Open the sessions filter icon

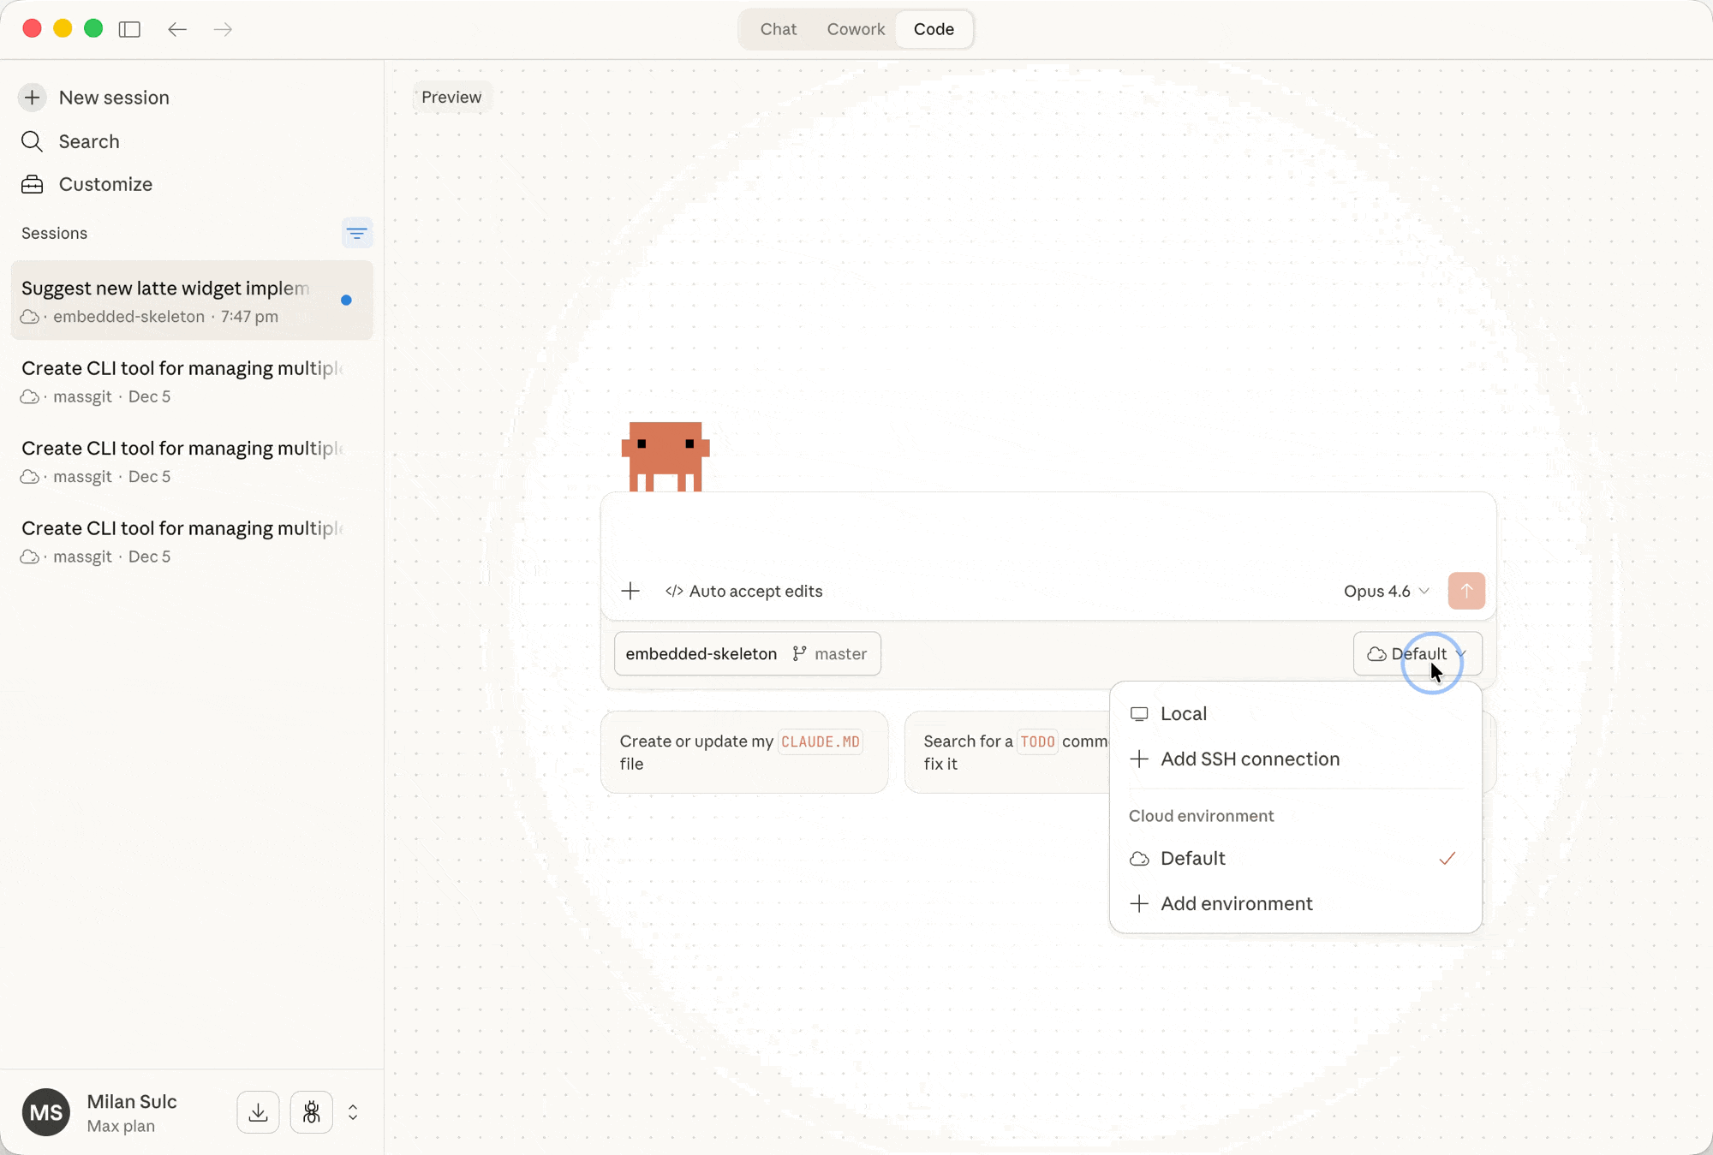pos(356,233)
